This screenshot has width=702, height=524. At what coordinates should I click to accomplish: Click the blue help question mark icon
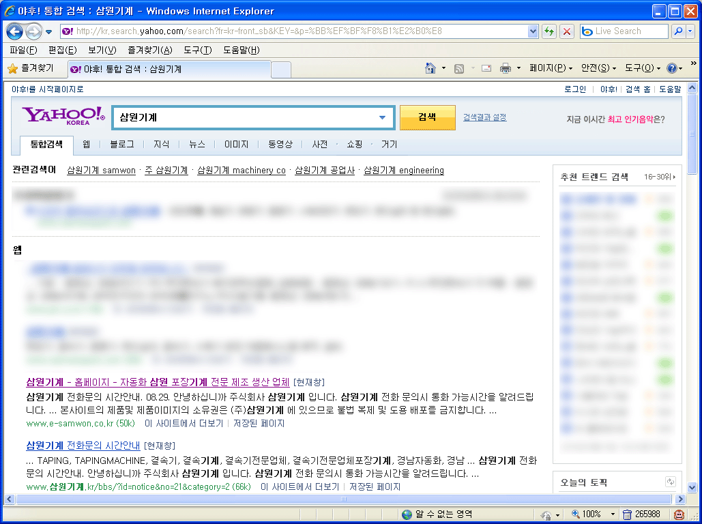coord(671,68)
